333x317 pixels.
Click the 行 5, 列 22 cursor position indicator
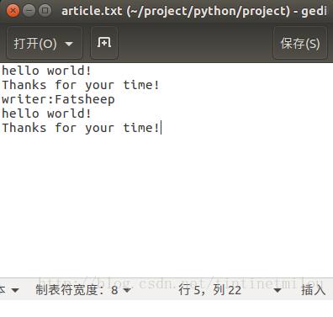210,290
